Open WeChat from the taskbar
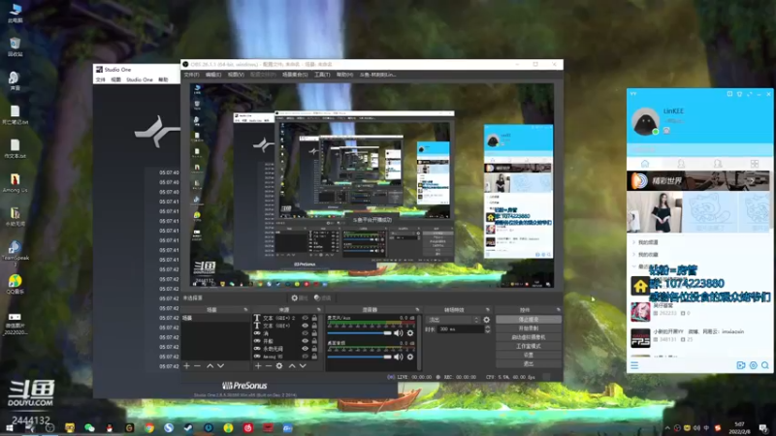The width and height of the screenshot is (776, 436). [89, 428]
